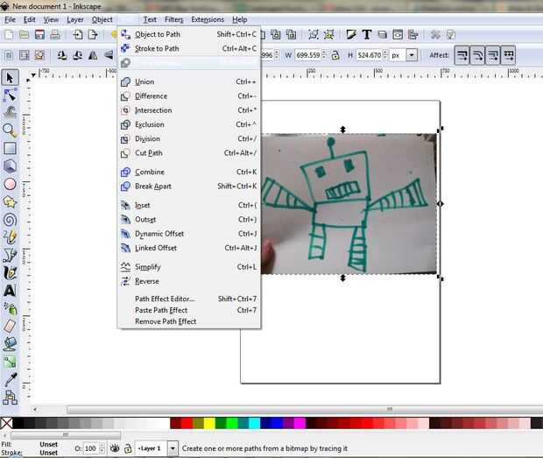Viewport: 543px width, 458px height.
Task: Open the File menu
Action: pyautogui.click(x=10, y=20)
